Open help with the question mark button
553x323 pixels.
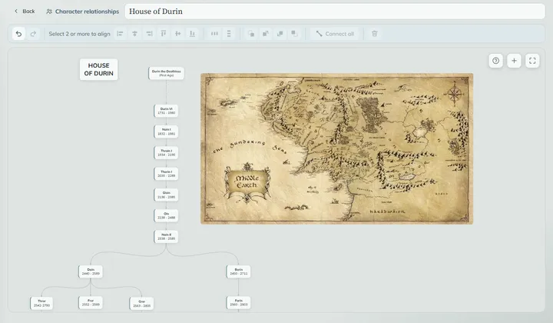tap(496, 61)
